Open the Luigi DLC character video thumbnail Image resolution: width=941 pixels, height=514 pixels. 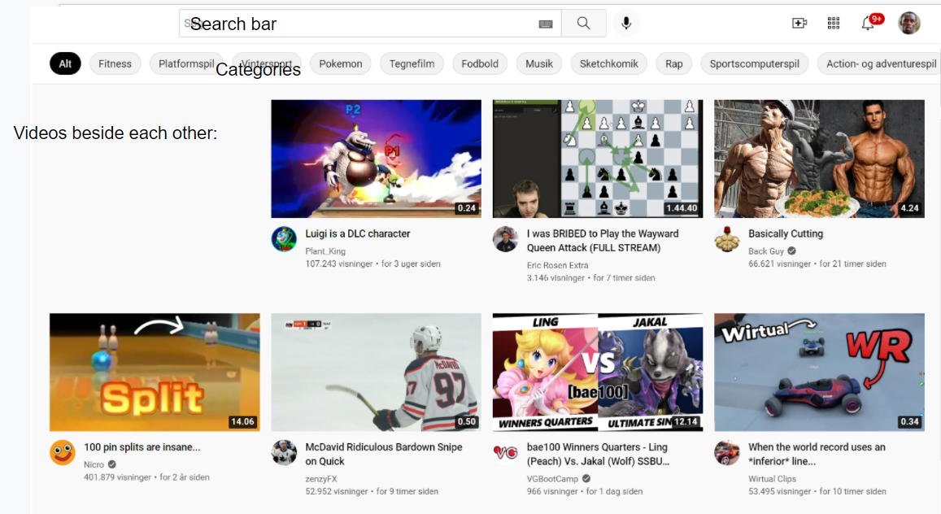point(376,159)
